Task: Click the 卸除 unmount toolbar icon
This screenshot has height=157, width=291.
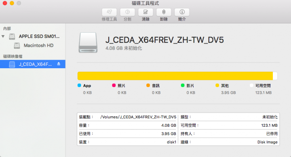Action: point(164,12)
